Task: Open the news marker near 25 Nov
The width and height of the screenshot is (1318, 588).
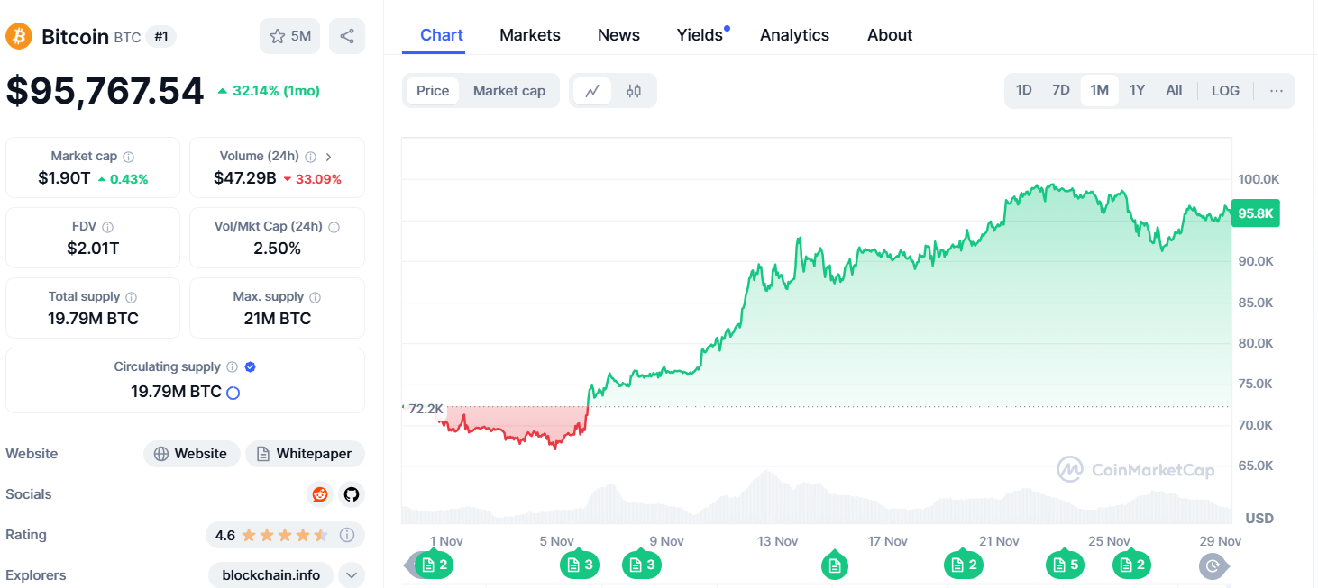Action: coord(1130,565)
